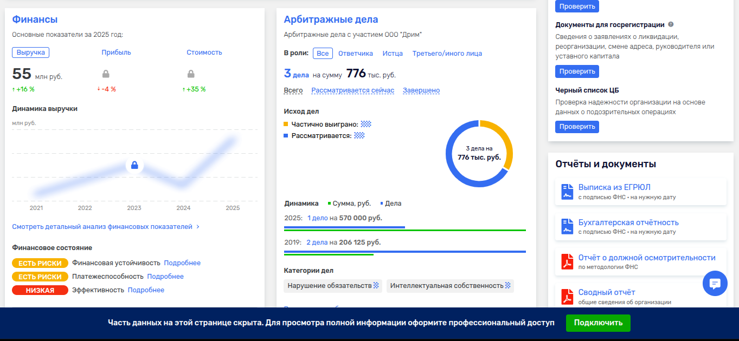The width and height of the screenshot is (739, 341).
Task: Click the topmost Проверить button
Action: click(x=577, y=6)
